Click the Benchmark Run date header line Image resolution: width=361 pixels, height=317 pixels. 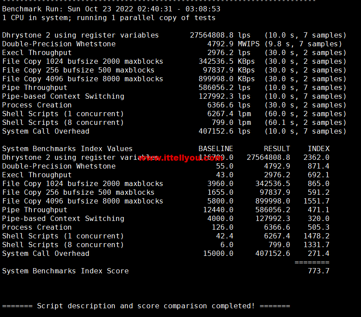coord(111,9)
